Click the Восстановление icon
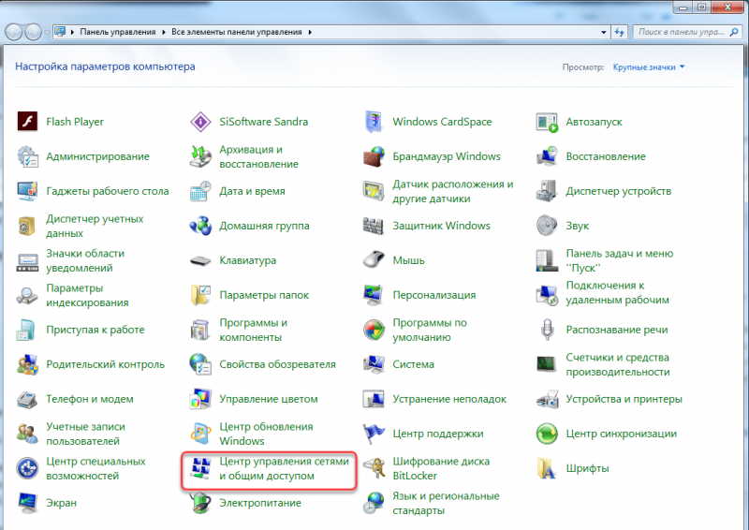 pos(547,156)
